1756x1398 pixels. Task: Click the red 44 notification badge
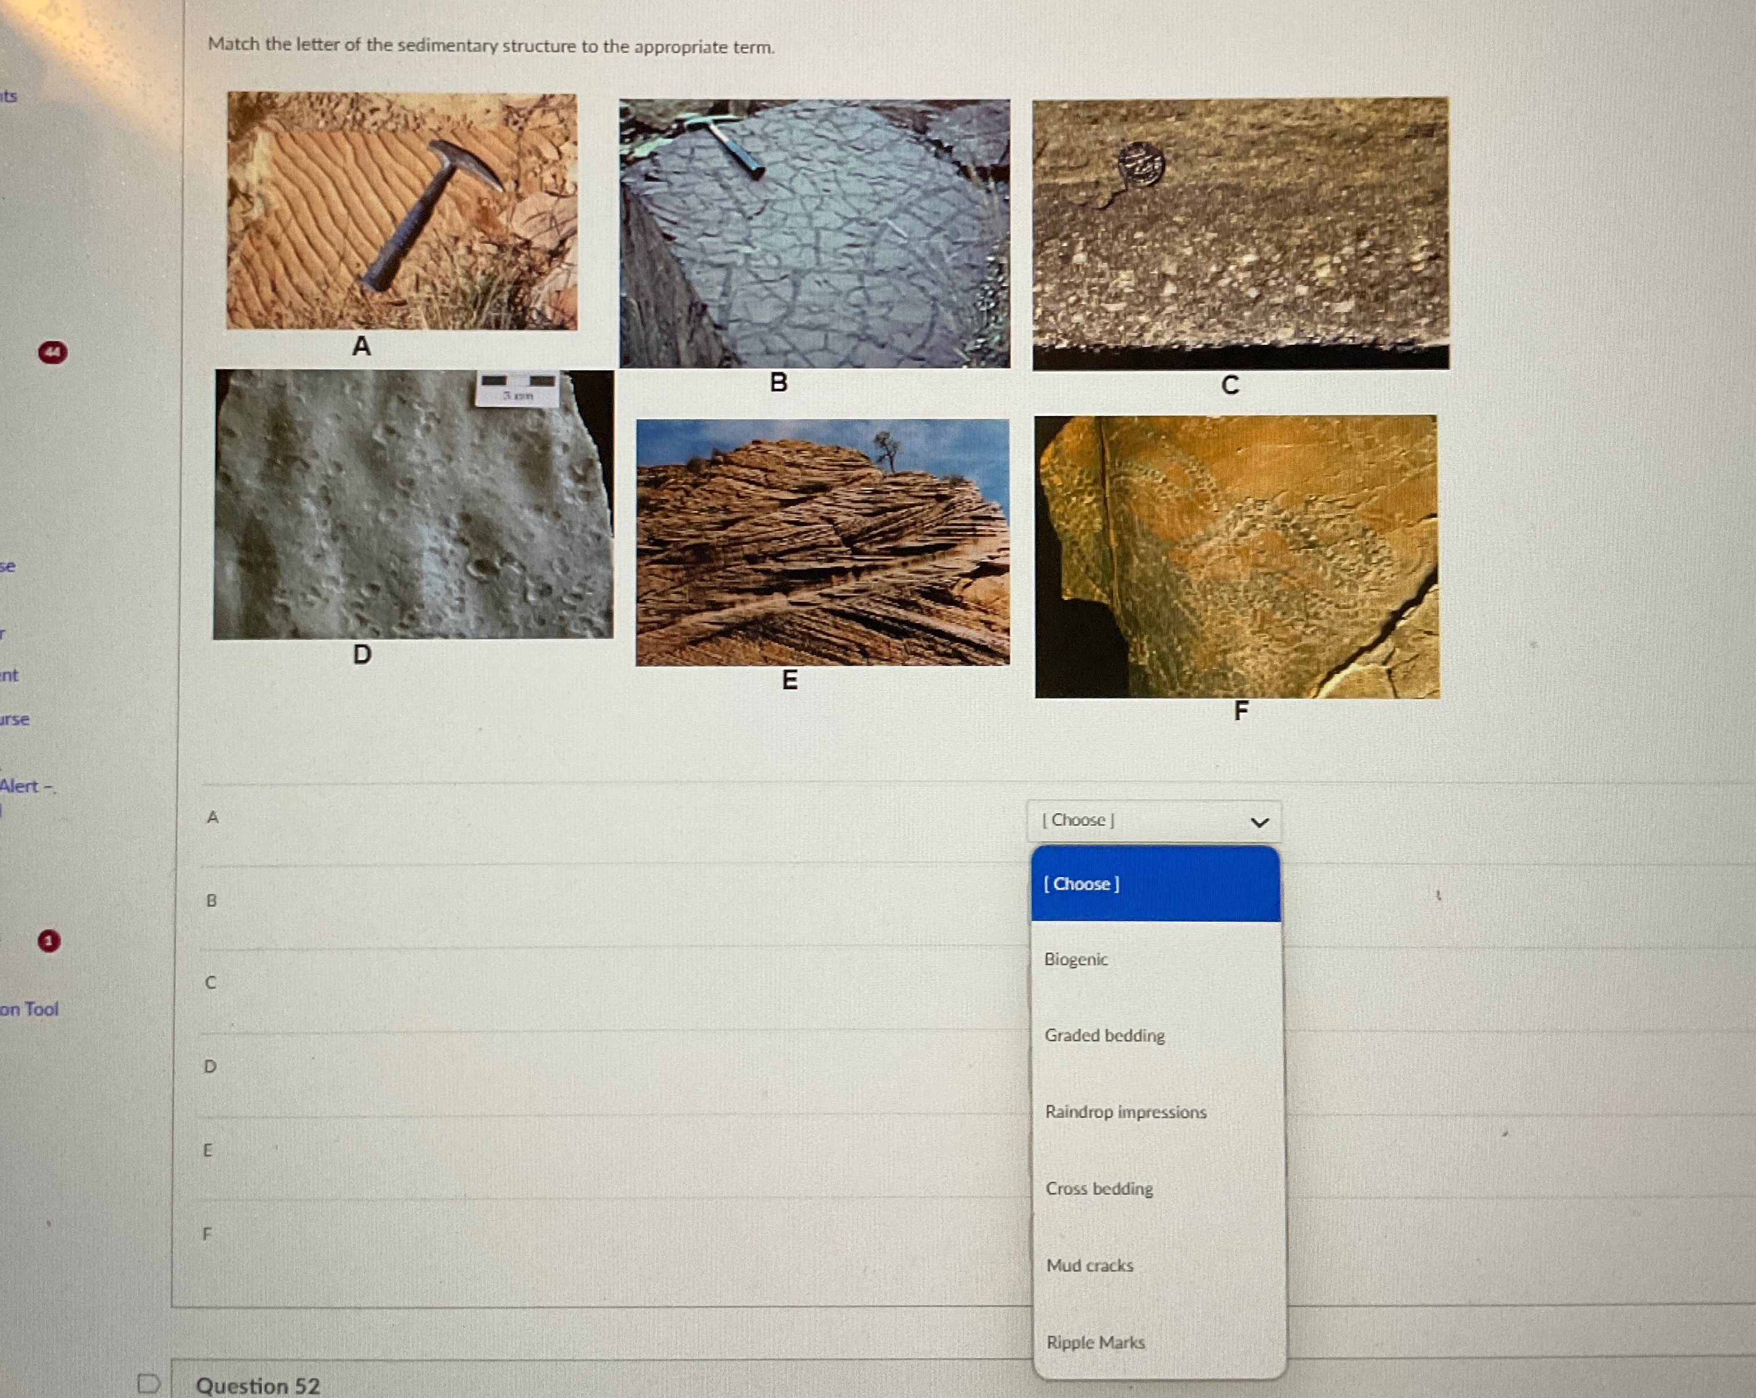point(53,352)
